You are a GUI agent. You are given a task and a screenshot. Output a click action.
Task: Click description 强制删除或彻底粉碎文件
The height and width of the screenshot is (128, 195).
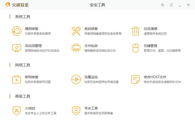coord(100,51)
